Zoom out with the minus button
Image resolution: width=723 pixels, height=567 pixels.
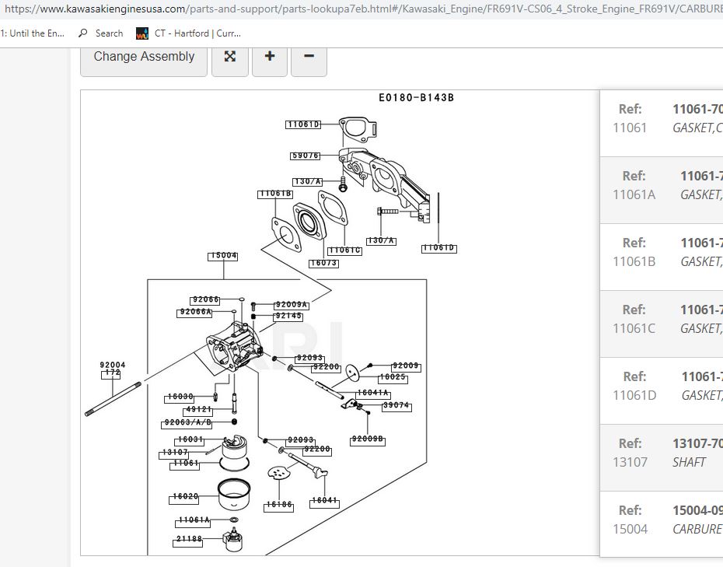[x=309, y=58]
